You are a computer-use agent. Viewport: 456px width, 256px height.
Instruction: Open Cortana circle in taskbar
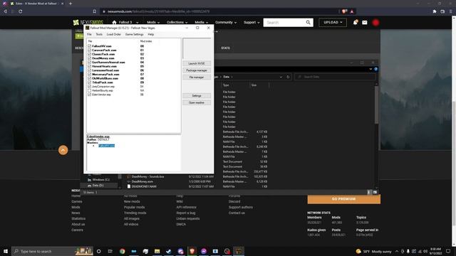(98, 251)
